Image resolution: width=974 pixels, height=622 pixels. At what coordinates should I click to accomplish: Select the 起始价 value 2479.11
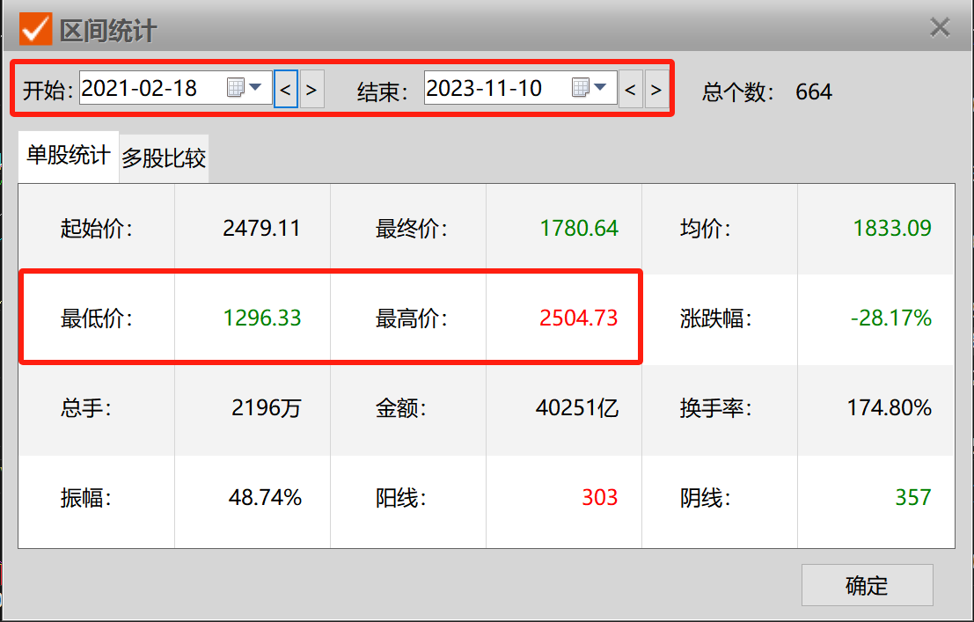click(261, 228)
